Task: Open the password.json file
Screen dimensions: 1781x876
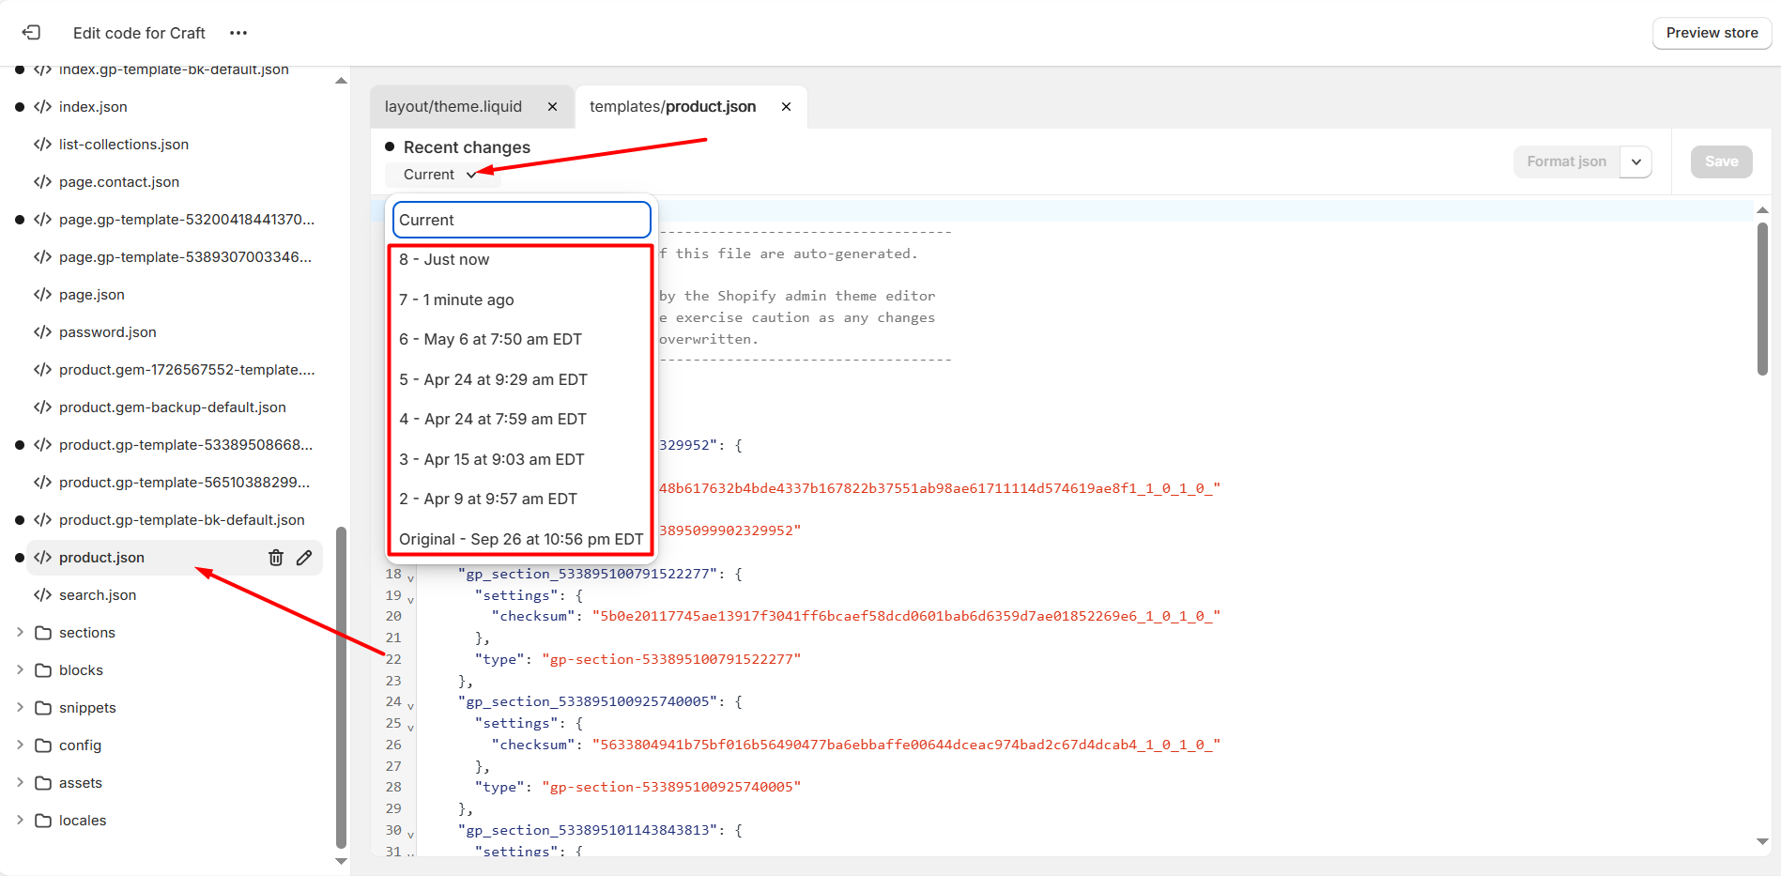Action: tap(107, 332)
